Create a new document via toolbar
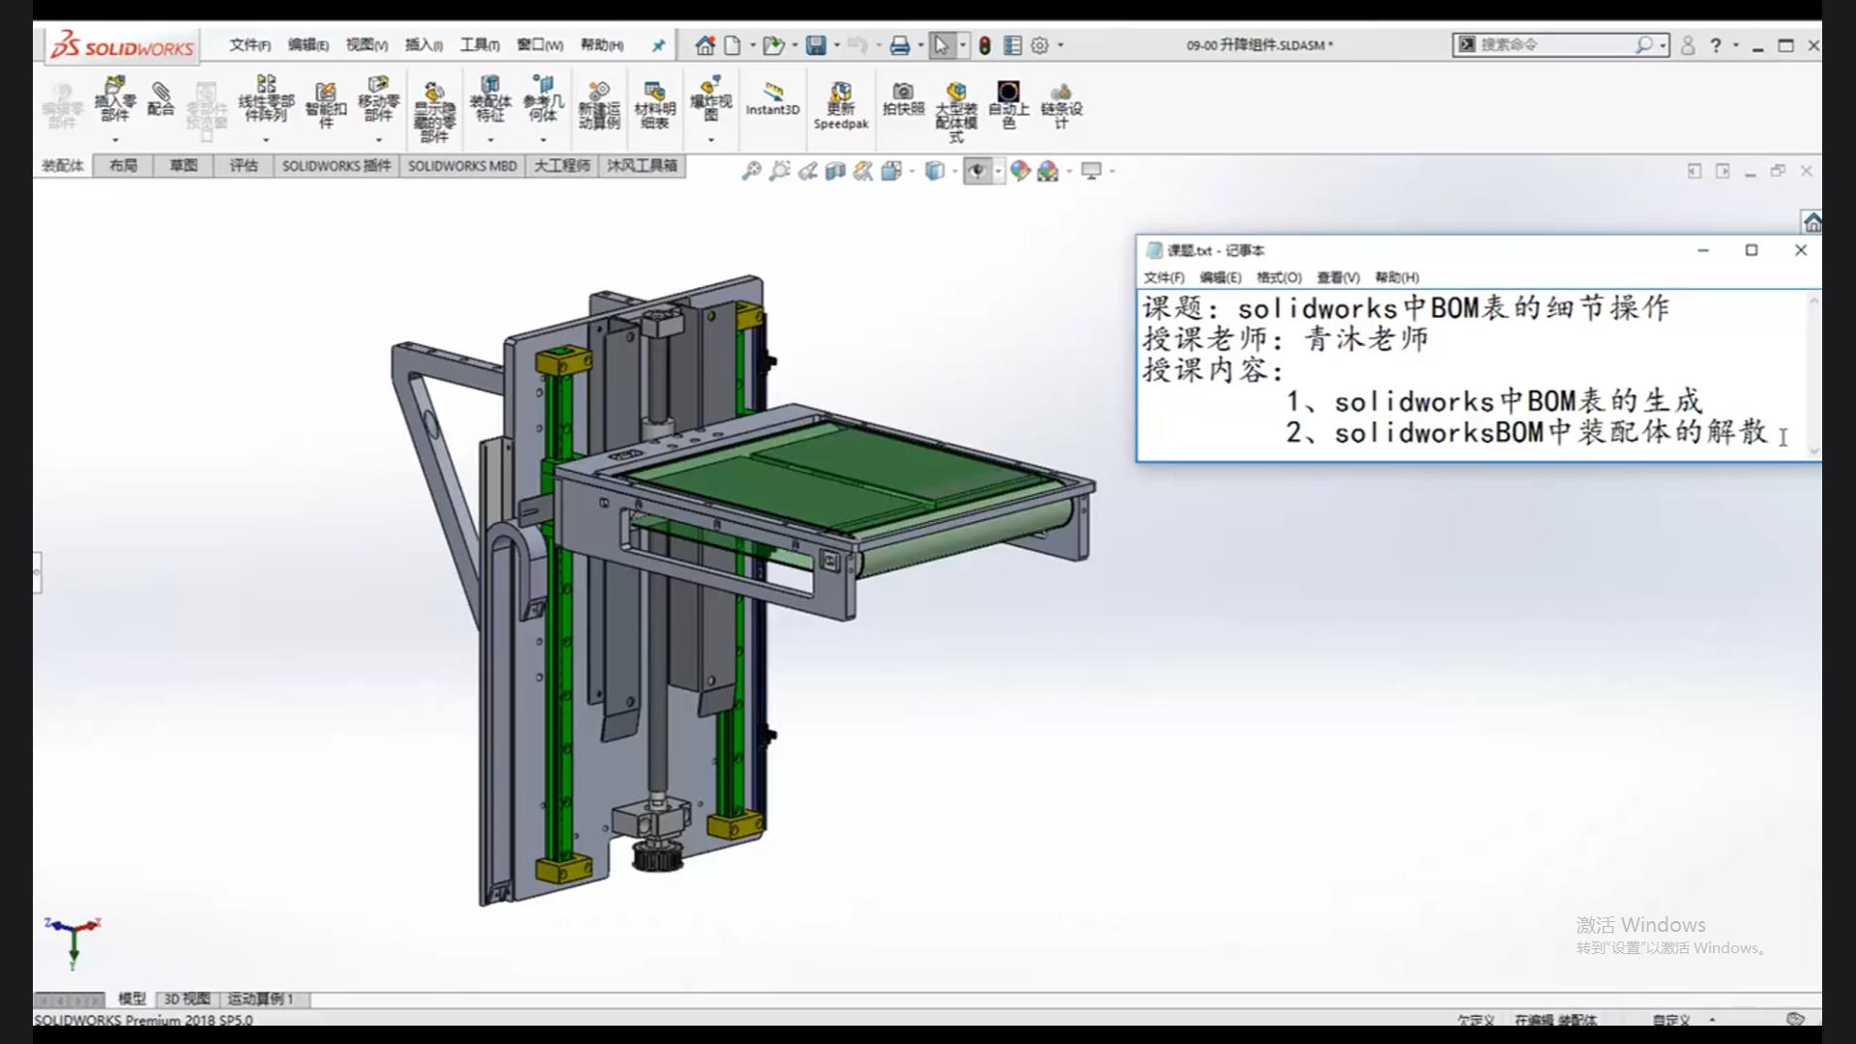Screen dimensions: 1856x1044 [x=733, y=45]
